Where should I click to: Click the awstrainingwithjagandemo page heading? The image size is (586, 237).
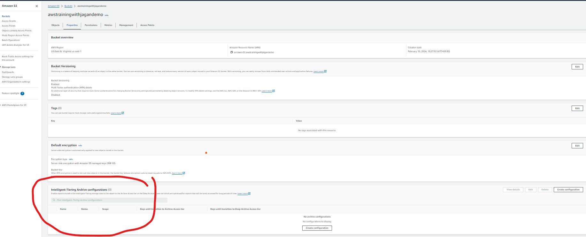(x=75, y=15)
